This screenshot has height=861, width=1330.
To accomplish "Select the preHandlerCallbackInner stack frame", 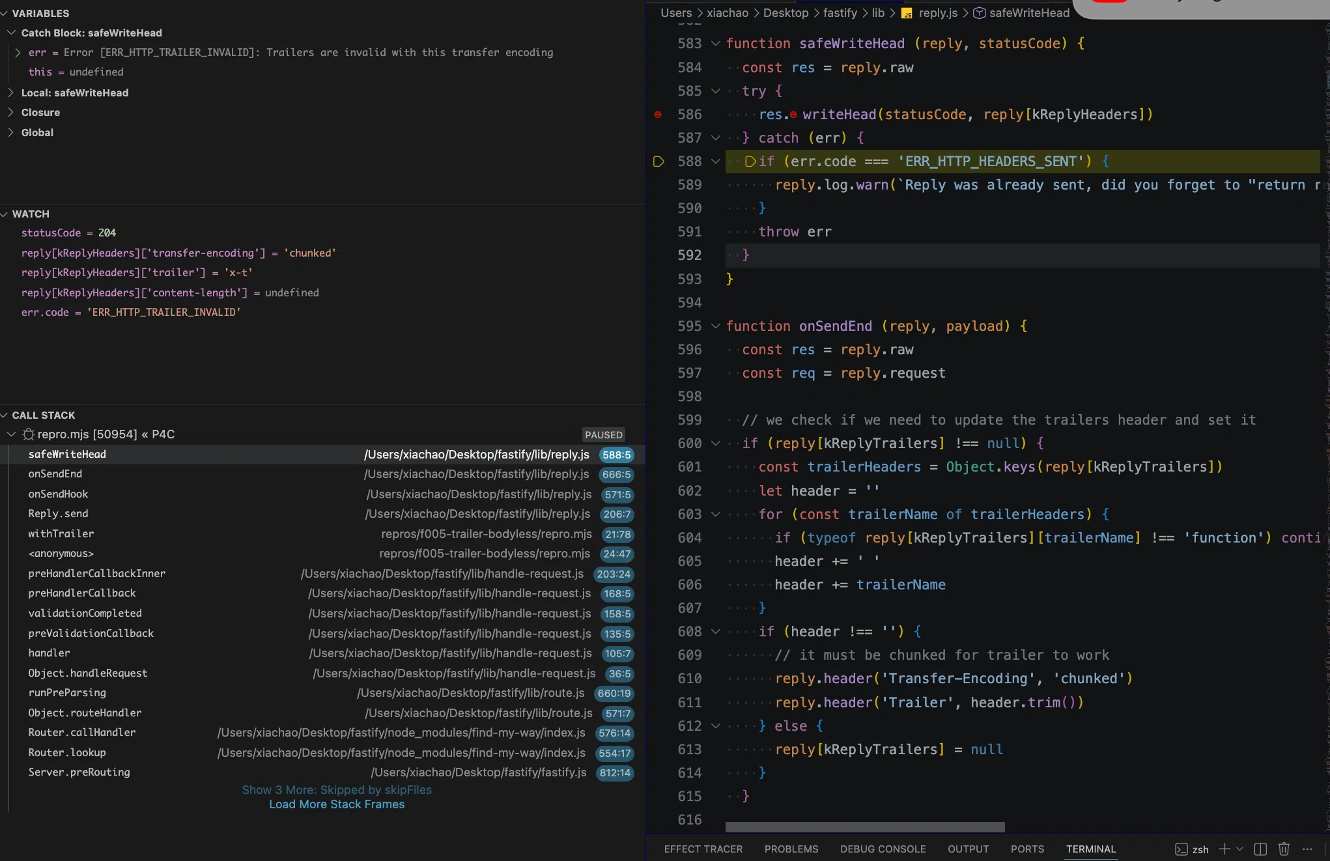I will 322,574.
